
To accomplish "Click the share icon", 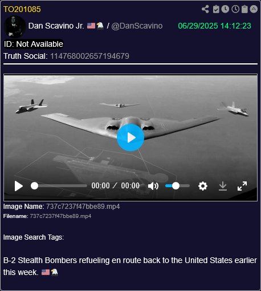I will coord(205,9).
